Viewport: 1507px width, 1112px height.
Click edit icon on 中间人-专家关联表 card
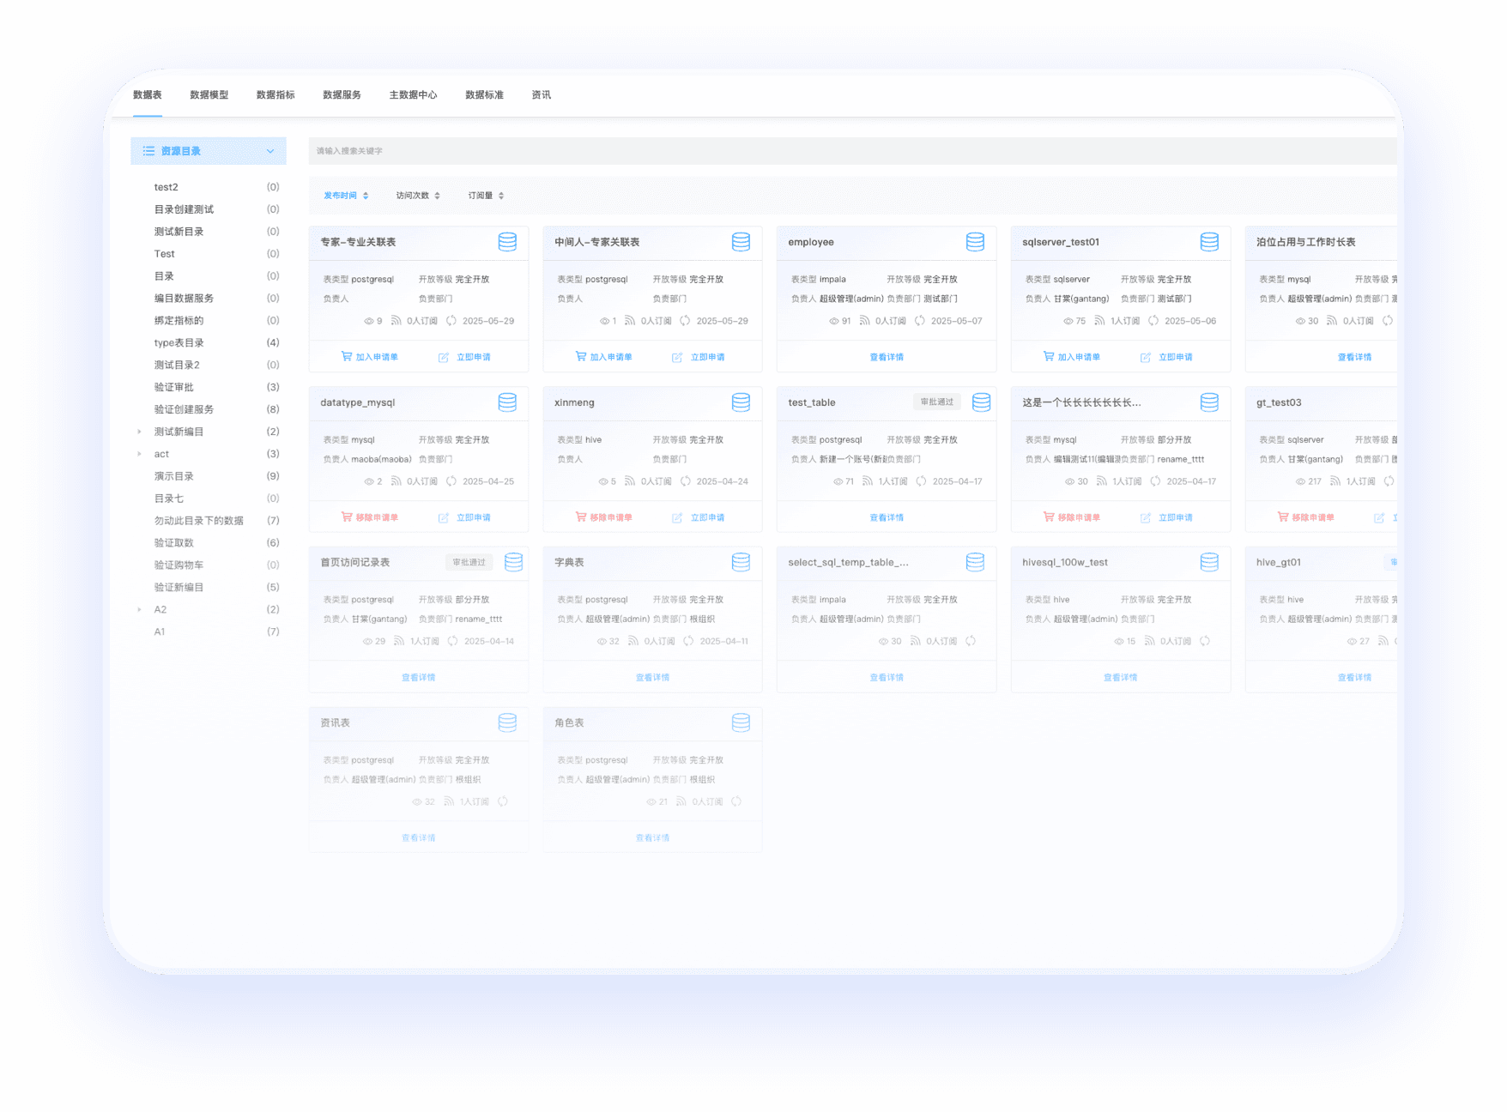(677, 357)
